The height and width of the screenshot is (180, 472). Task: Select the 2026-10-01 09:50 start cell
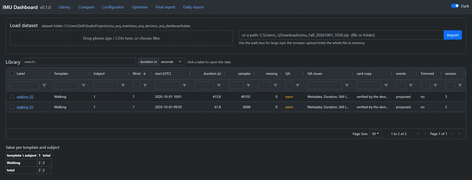tap(168, 107)
